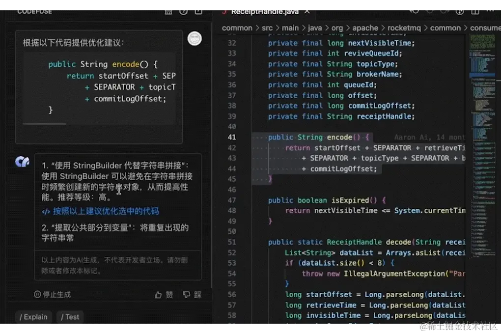The width and height of the screenshot is (501, 334).
Task: Click 'encode' in the editor on line 41
Action: (339, 137)
